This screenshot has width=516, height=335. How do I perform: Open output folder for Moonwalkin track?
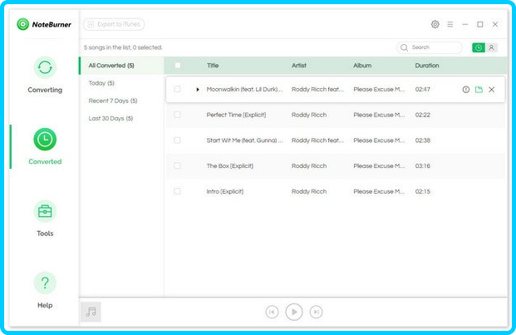479,90
